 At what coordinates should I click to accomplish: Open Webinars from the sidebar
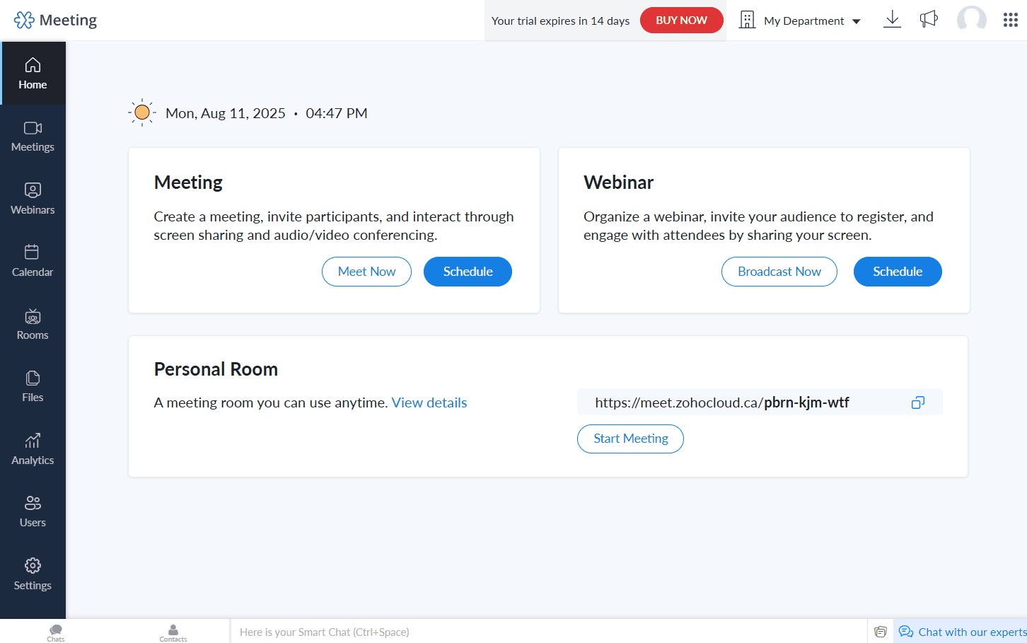pos(33,199)
